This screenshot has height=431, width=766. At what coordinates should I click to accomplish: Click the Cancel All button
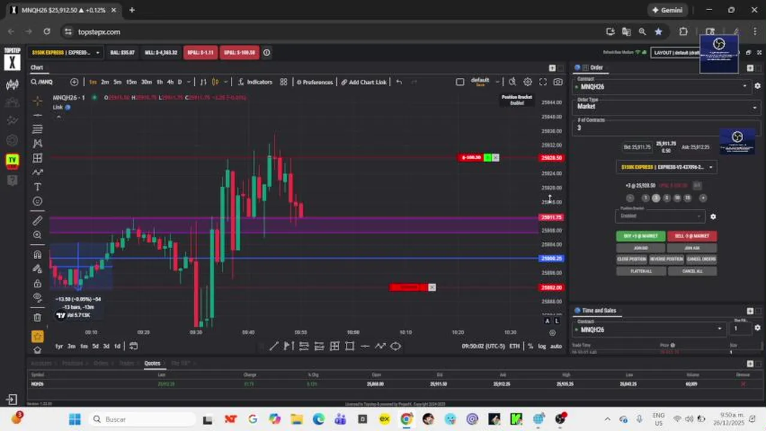(692, 271)
